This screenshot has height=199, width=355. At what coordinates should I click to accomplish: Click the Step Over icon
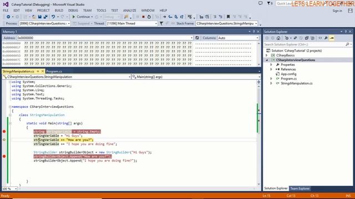tap(176, 17)
